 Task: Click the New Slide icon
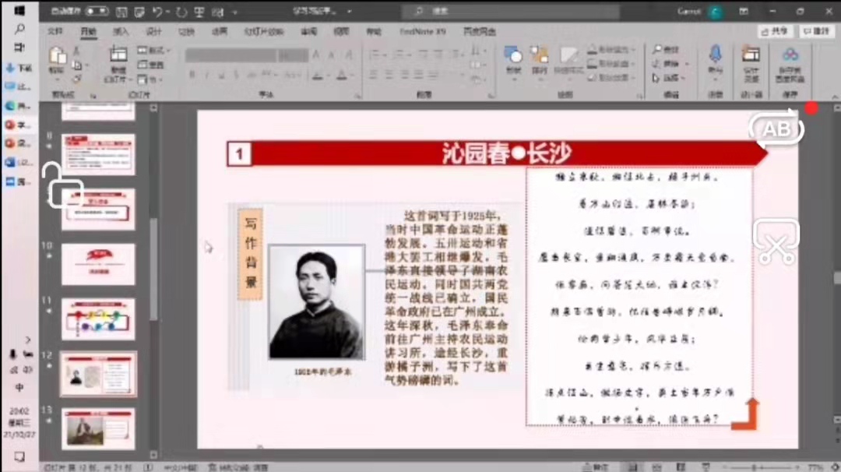118,55
